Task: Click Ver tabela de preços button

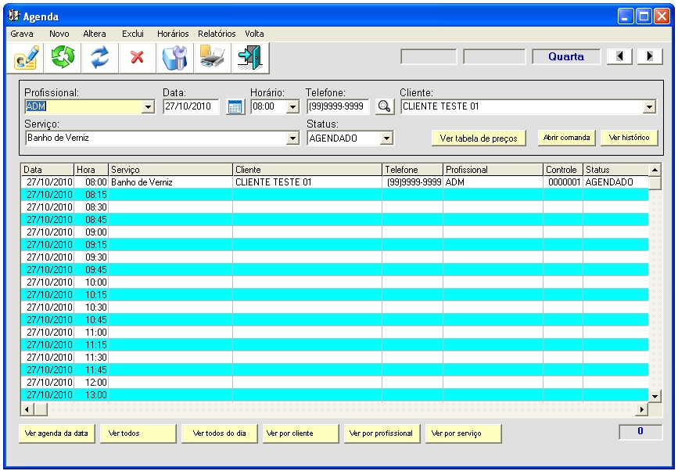Action: [479, 138]
